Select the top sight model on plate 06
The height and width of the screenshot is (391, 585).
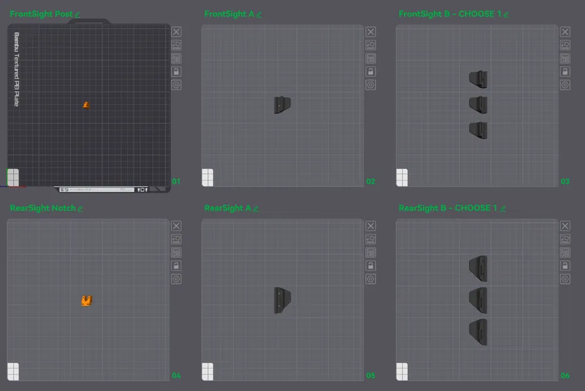point(479,268)
